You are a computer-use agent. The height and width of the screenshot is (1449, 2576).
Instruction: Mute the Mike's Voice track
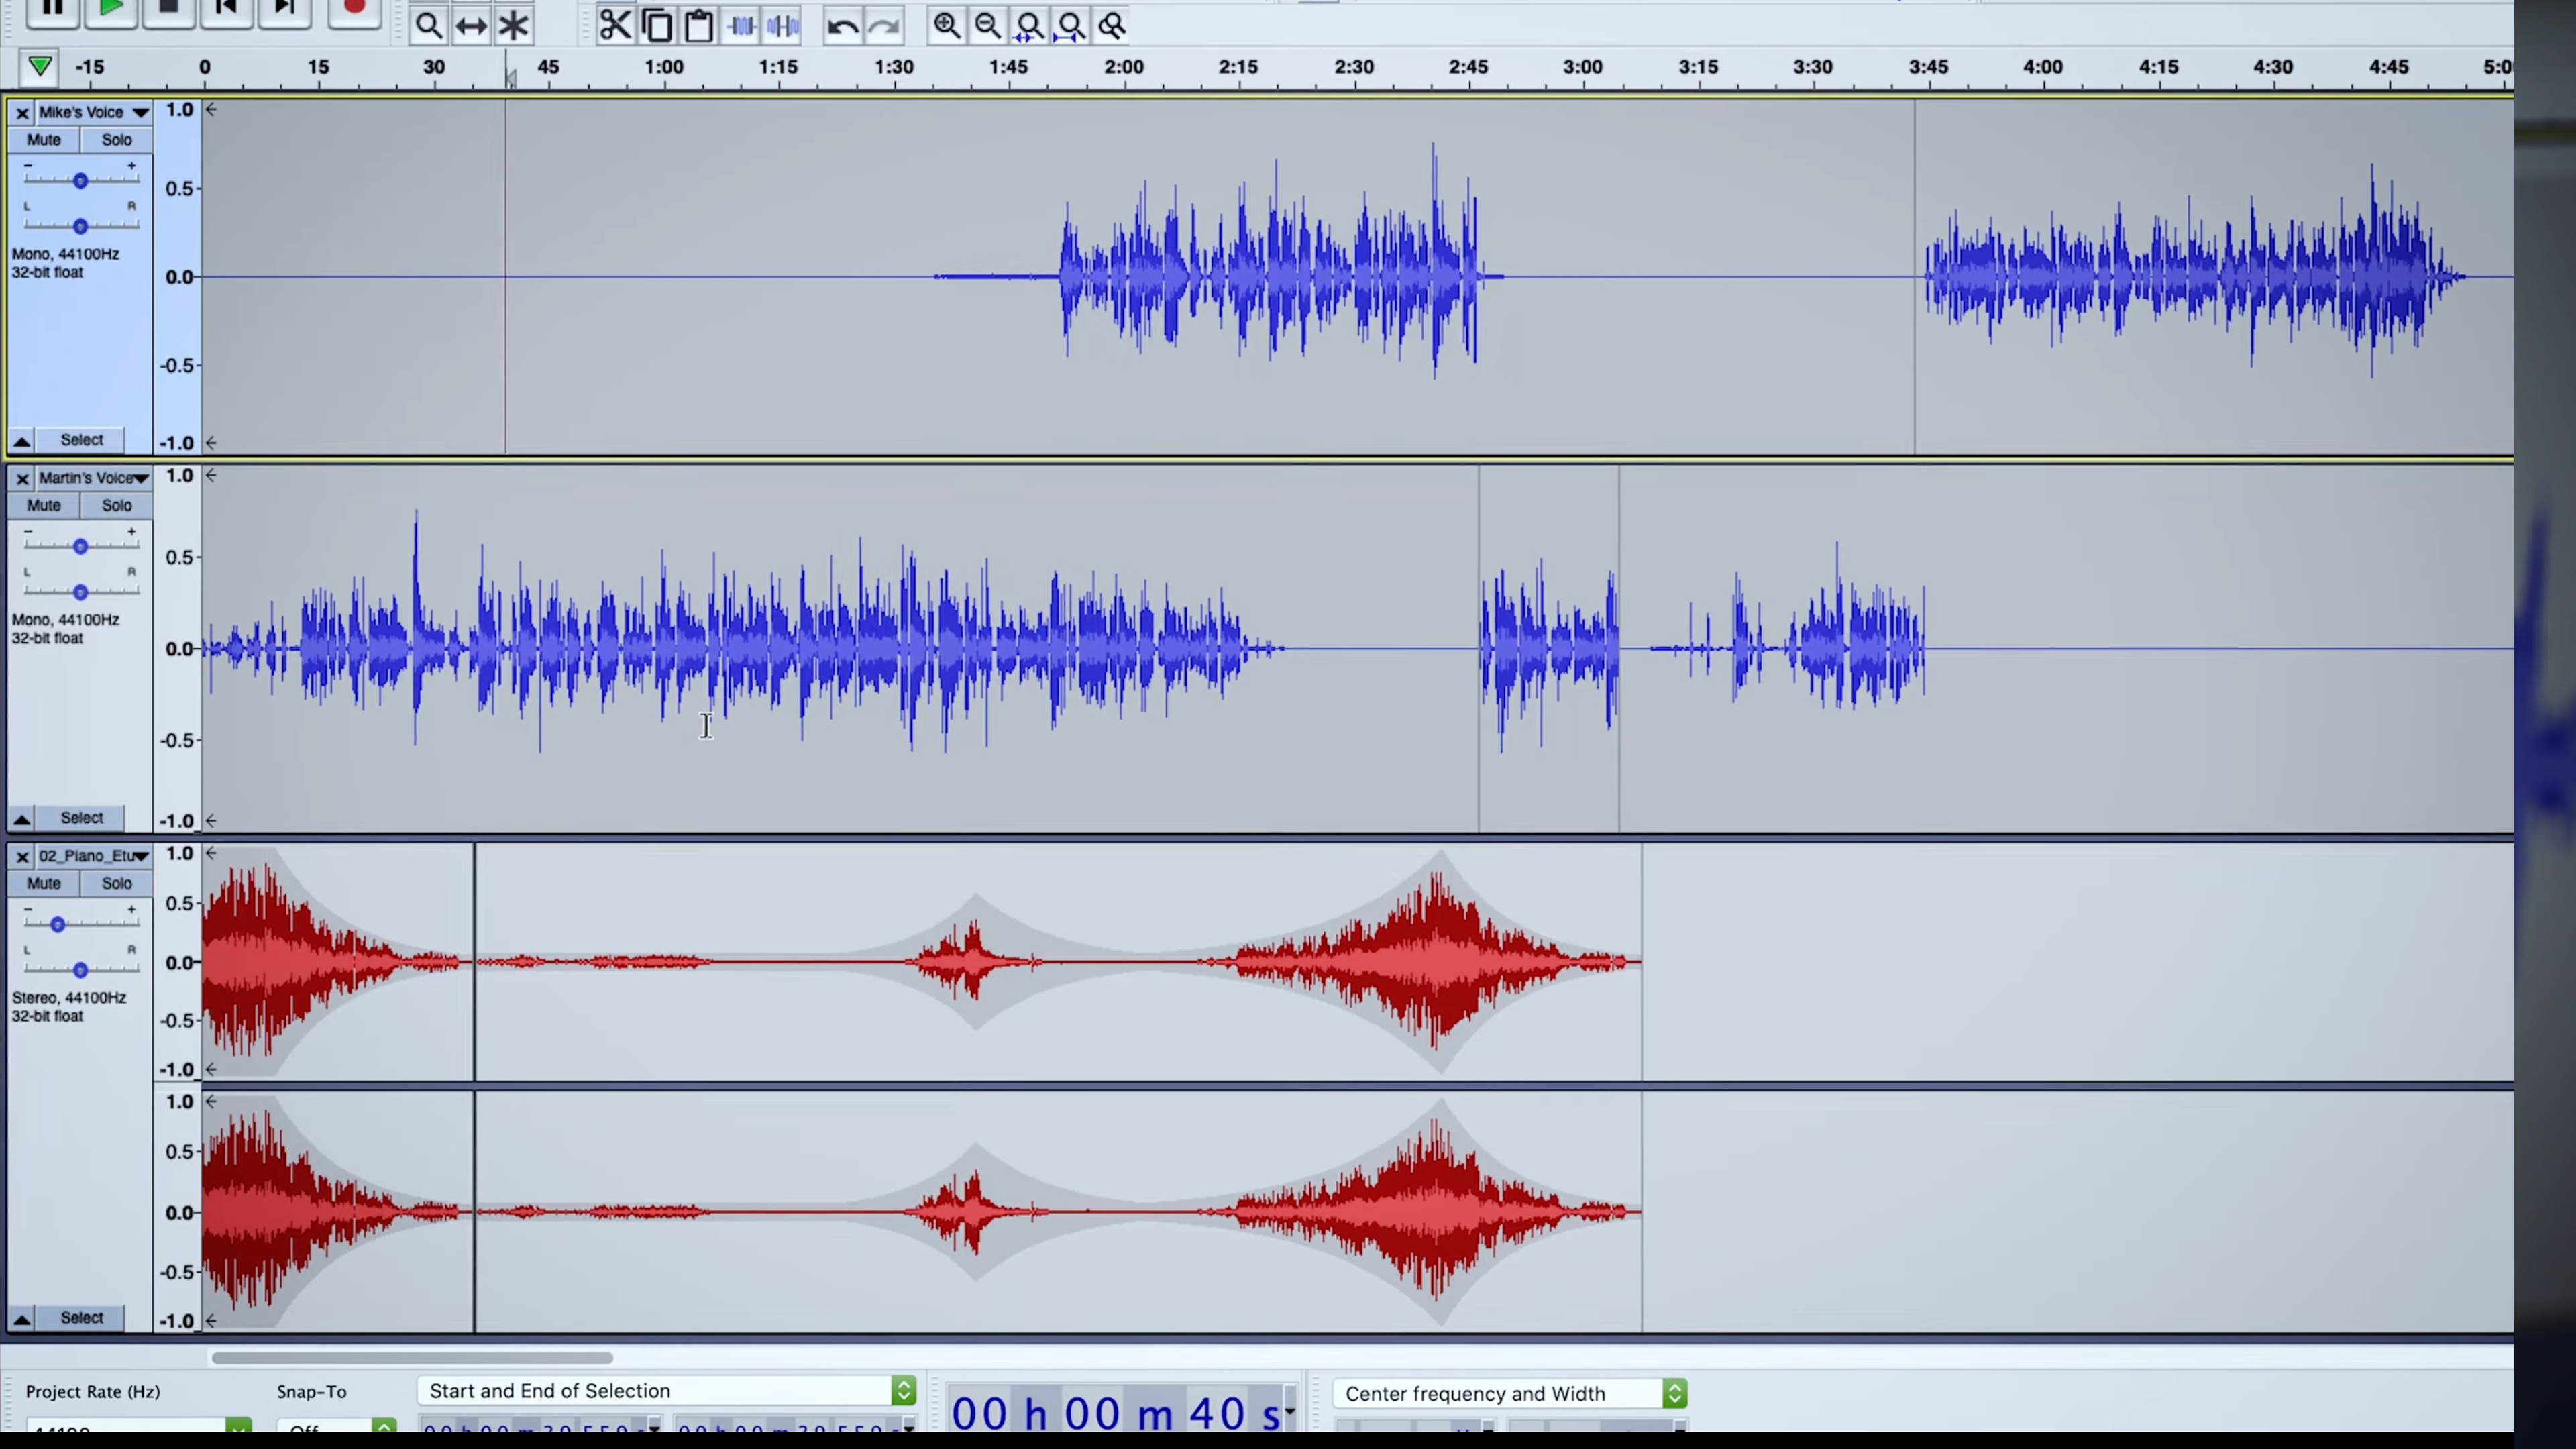44,139
